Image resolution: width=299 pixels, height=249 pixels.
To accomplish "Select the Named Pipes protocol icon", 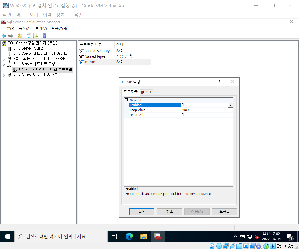I will click(x=81, y=56).
